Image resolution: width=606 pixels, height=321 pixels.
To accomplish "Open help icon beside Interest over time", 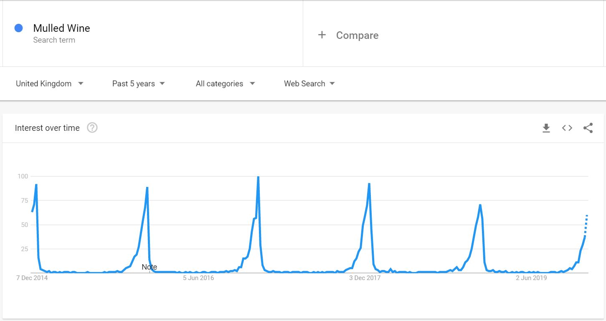I will (x=92, y=128).
